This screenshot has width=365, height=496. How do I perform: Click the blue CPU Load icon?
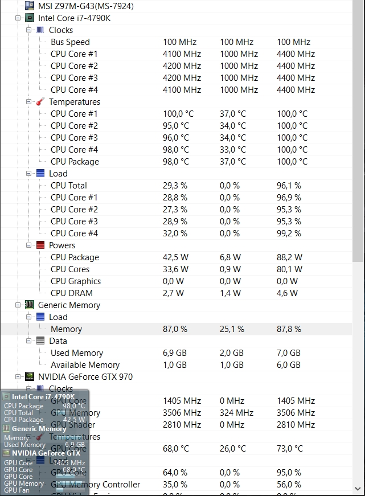[40, 173]
